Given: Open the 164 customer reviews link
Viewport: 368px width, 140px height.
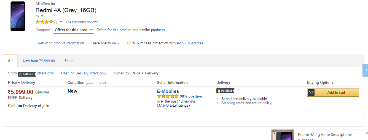Looking at the screenshot, I should click(x=82, y=22).
